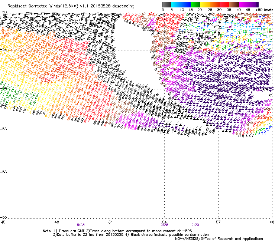Click the red 30–35 knots legend swatch
The image size is (275, 241).
tap(224, 4)
